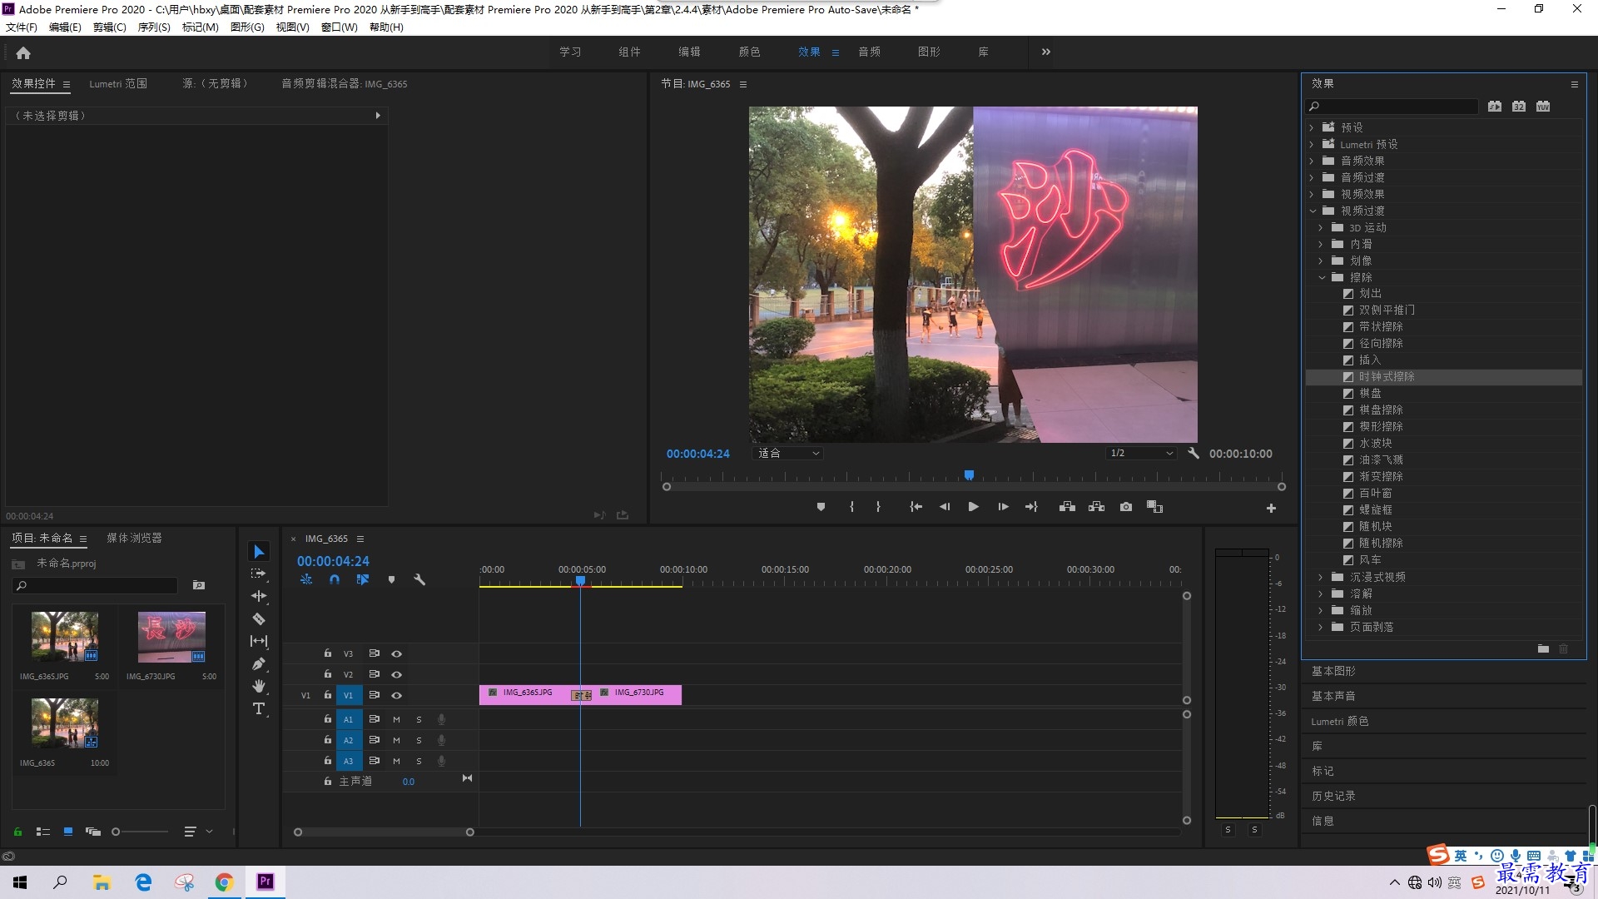Expand the Lumetri 预设 folder

(1312, 144)
